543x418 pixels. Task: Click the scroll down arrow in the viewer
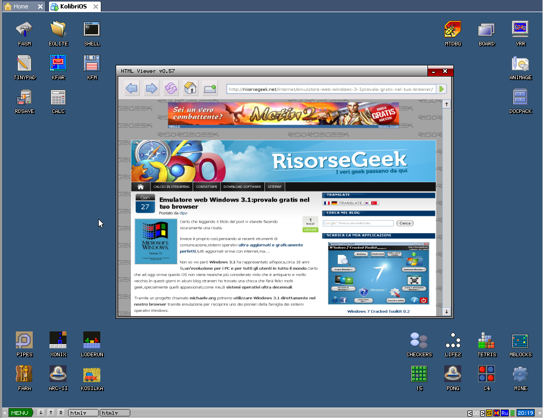pyautogui.click(x=447, y=312)
